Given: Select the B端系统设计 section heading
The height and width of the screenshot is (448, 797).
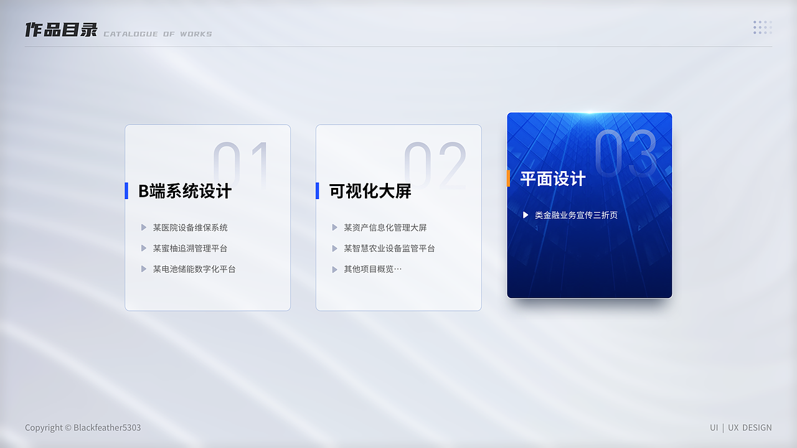Looking at the screenshot, I should [x=185, y=191].
